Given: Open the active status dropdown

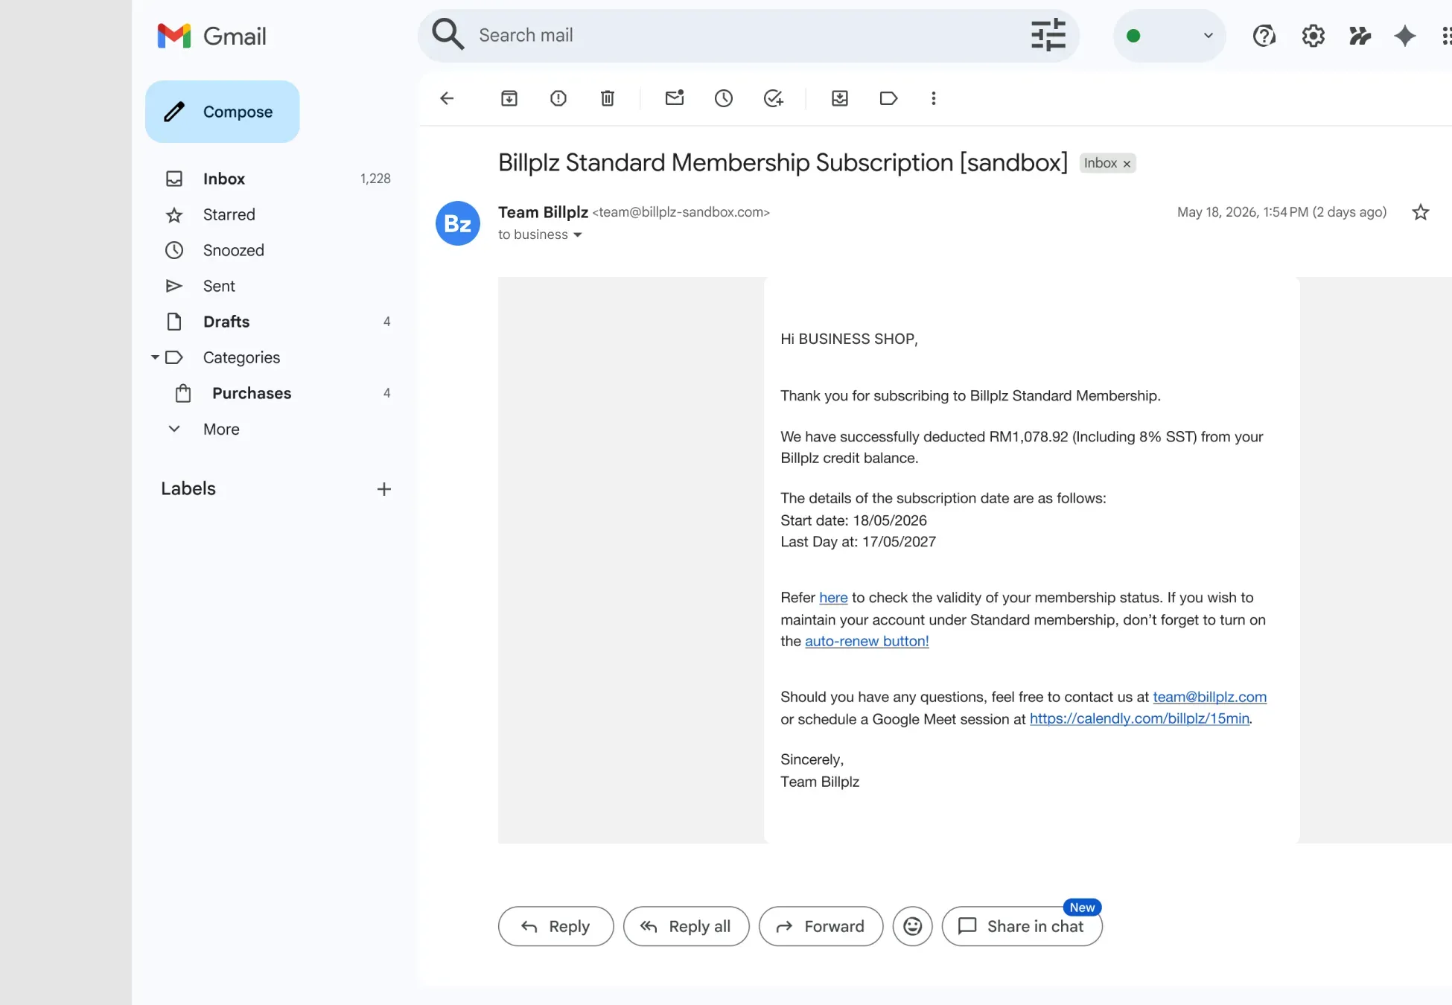Looking at the screenshot, I should pyautogui.click(x=1170, y=36).
